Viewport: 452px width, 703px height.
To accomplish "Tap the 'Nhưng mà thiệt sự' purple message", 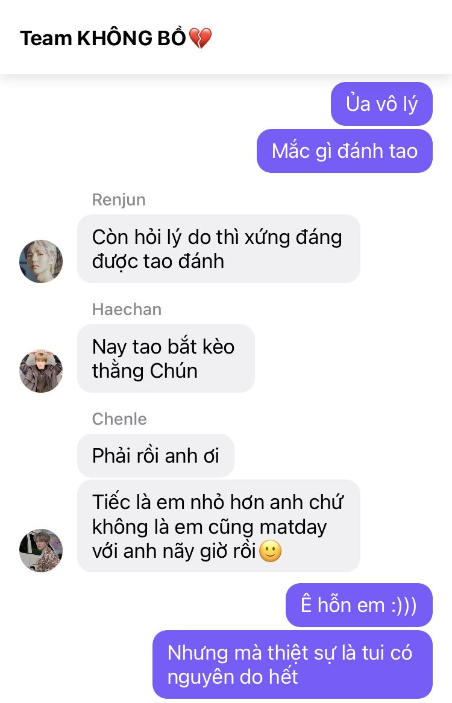I will (292, 664).
